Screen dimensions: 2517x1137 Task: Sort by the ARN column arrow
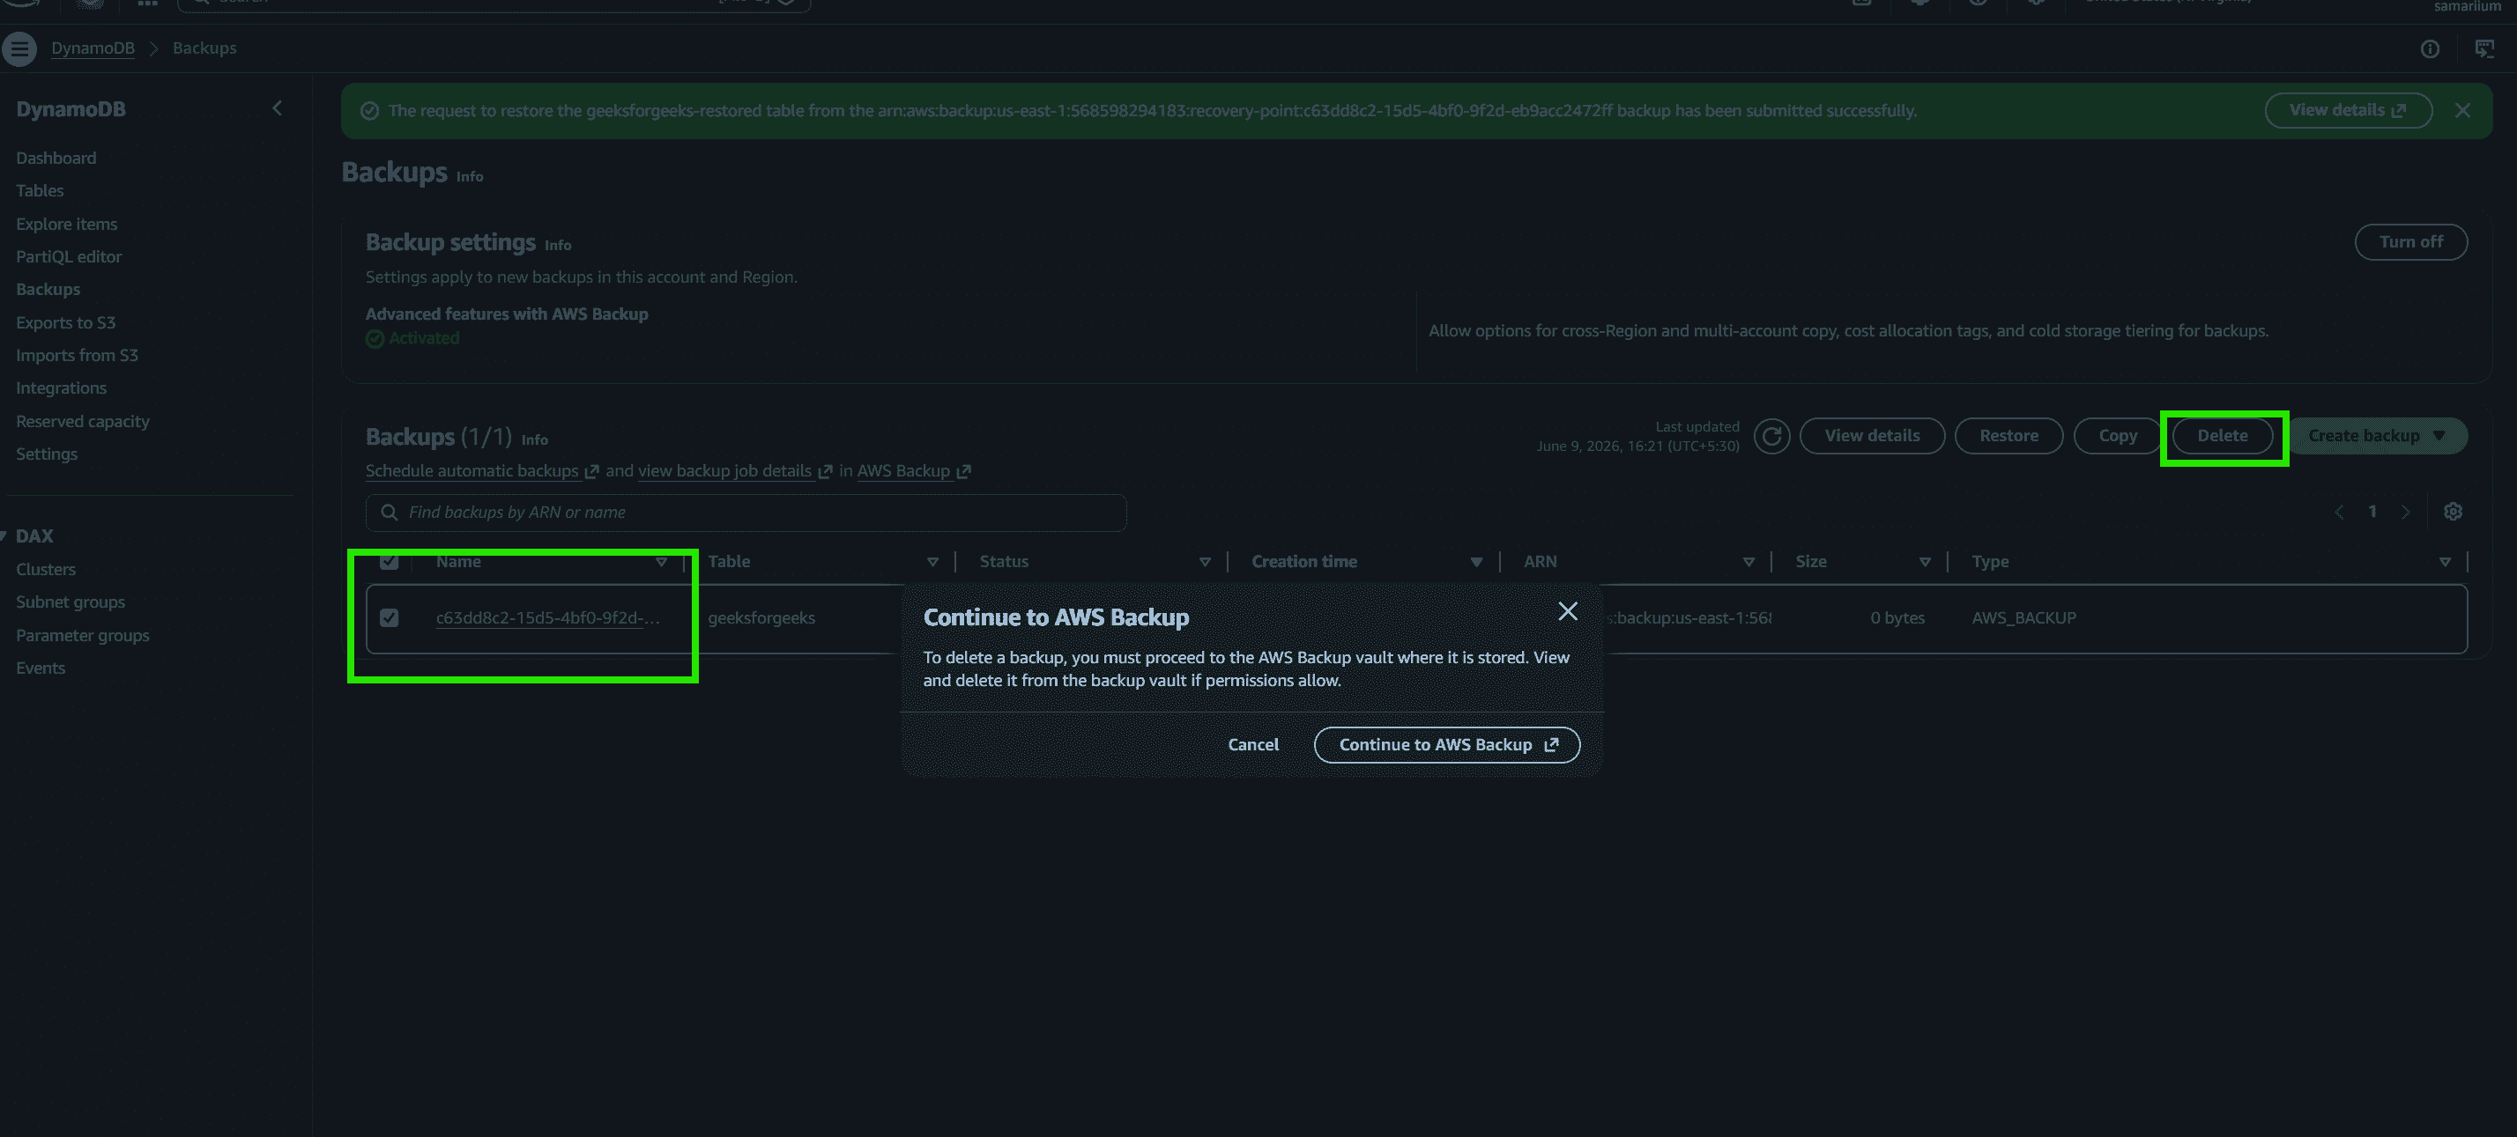[1749, 562]
